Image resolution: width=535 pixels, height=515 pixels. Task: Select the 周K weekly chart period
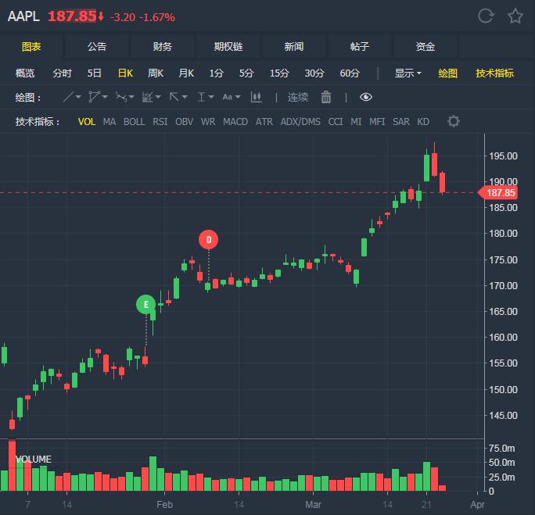pyautogui.click(x=156, y=73)
